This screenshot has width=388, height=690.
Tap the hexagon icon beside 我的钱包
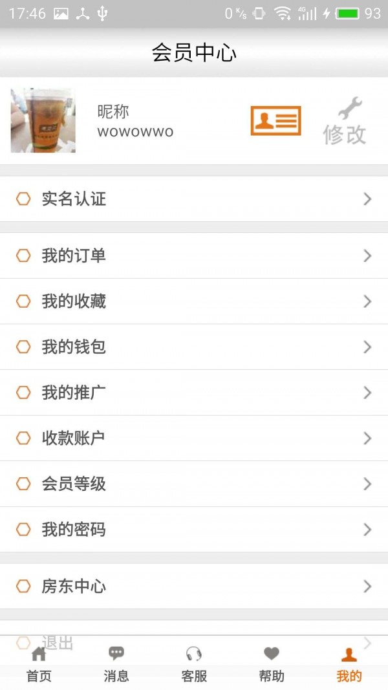pos(24,347)
